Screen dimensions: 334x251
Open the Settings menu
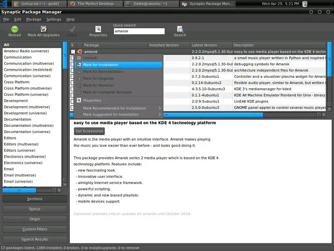tap(54, 19)
